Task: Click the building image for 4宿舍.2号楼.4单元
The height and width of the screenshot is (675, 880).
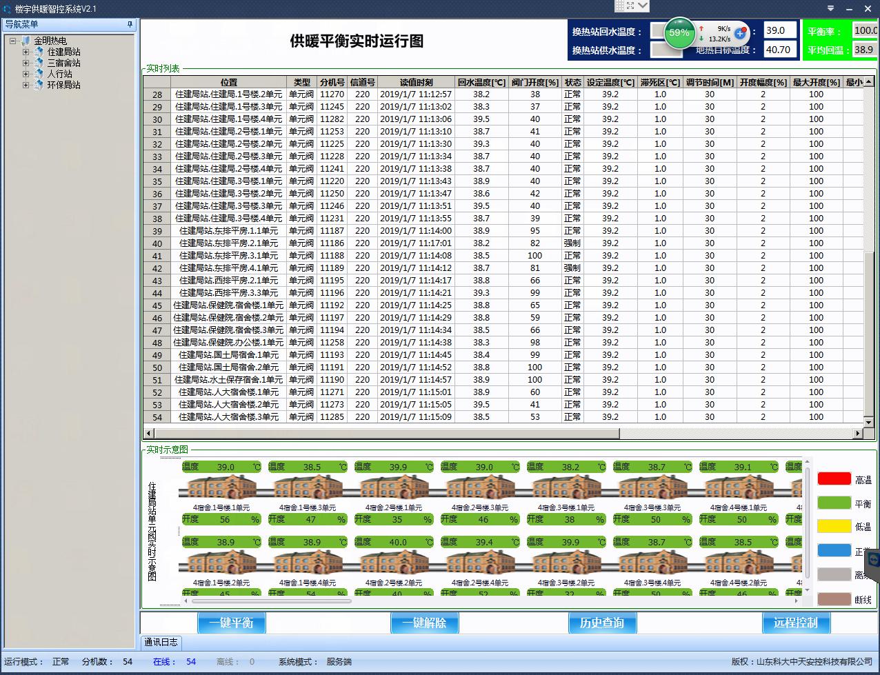Action: click(480, 563)
